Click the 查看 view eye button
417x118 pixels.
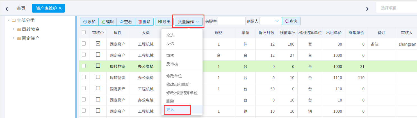click(x=126, y=22)
